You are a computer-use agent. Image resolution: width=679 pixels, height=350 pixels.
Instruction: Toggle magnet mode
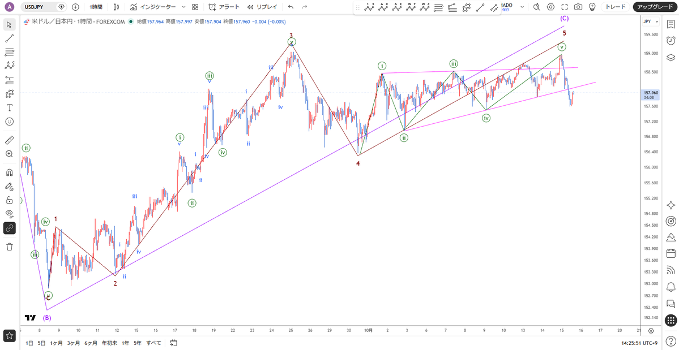pos(10,172)
